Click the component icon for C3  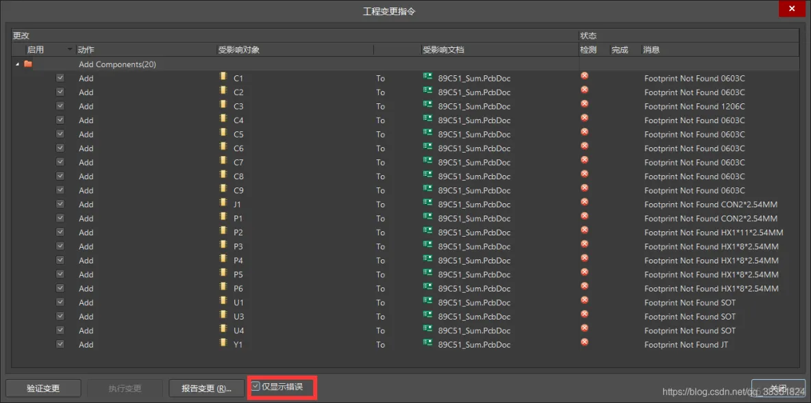(x=223, y=105)
